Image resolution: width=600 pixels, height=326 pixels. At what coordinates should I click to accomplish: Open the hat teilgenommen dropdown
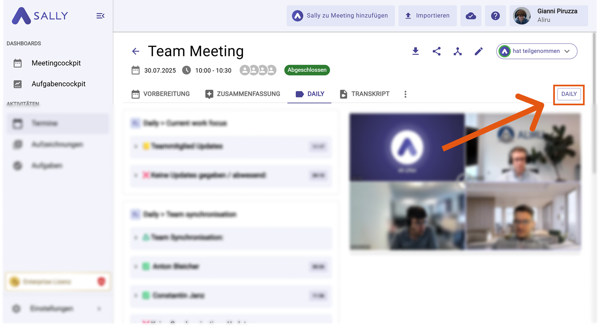click(537, 51)
